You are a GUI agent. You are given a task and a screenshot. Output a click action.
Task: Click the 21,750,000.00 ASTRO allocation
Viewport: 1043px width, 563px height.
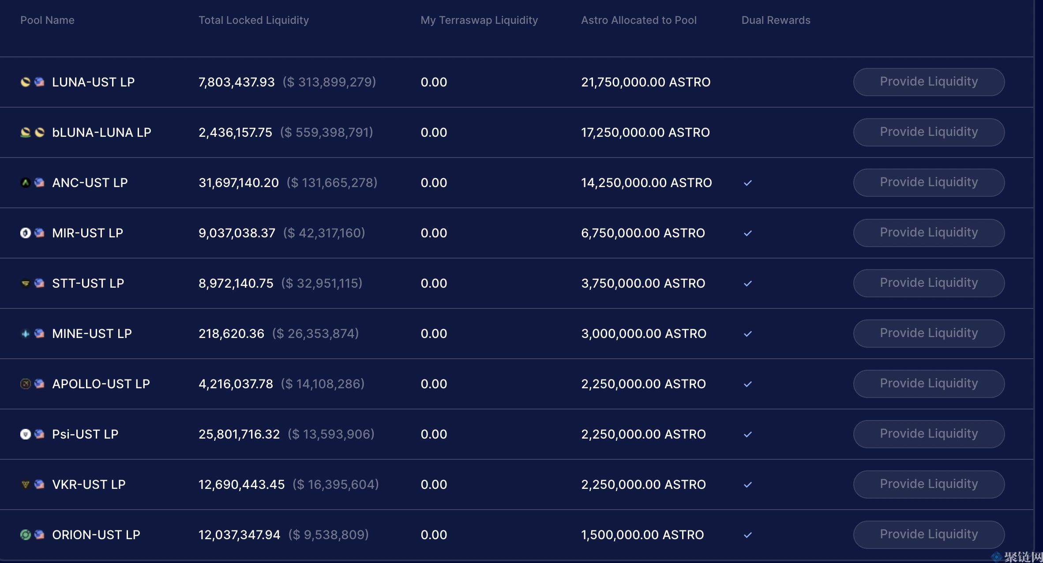pyautogui.click(x=645, y=82)
